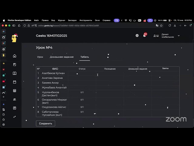Open Firefox hamburger application menu
194x146 pixels.
[190, 26]
